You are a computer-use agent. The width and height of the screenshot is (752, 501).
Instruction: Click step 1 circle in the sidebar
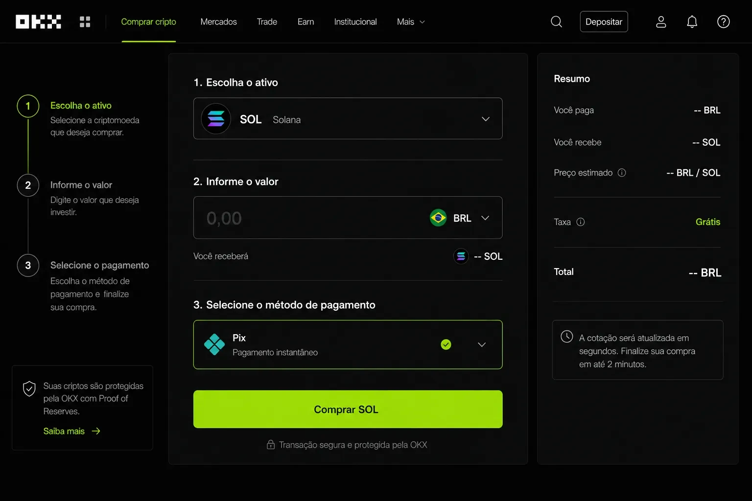[x=28, y=106]
